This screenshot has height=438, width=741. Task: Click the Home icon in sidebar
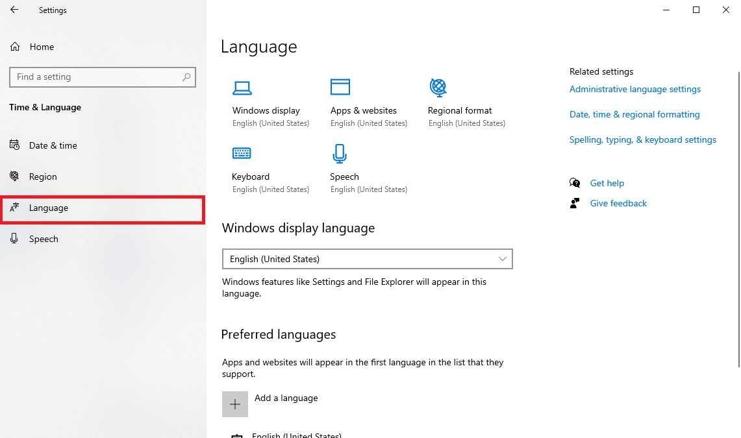pyautogui.click(x=16, y=47)
